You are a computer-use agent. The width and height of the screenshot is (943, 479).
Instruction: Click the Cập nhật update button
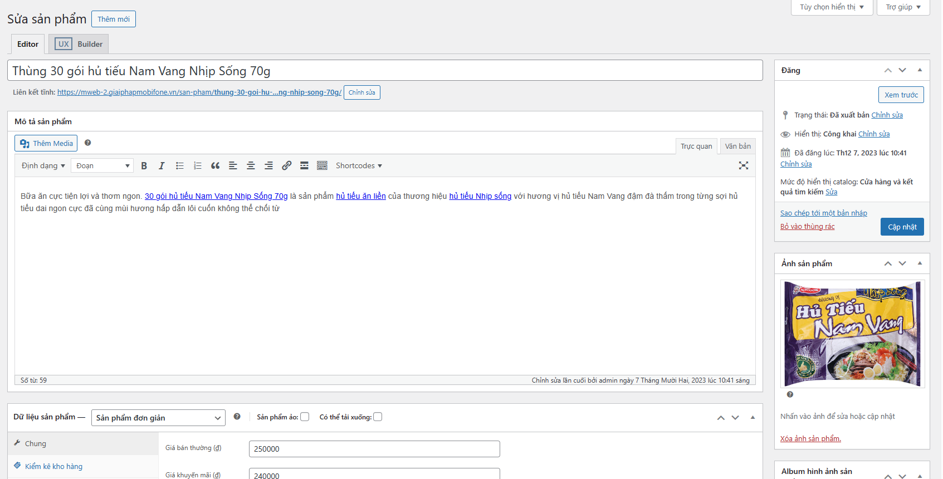pos(902,227)
